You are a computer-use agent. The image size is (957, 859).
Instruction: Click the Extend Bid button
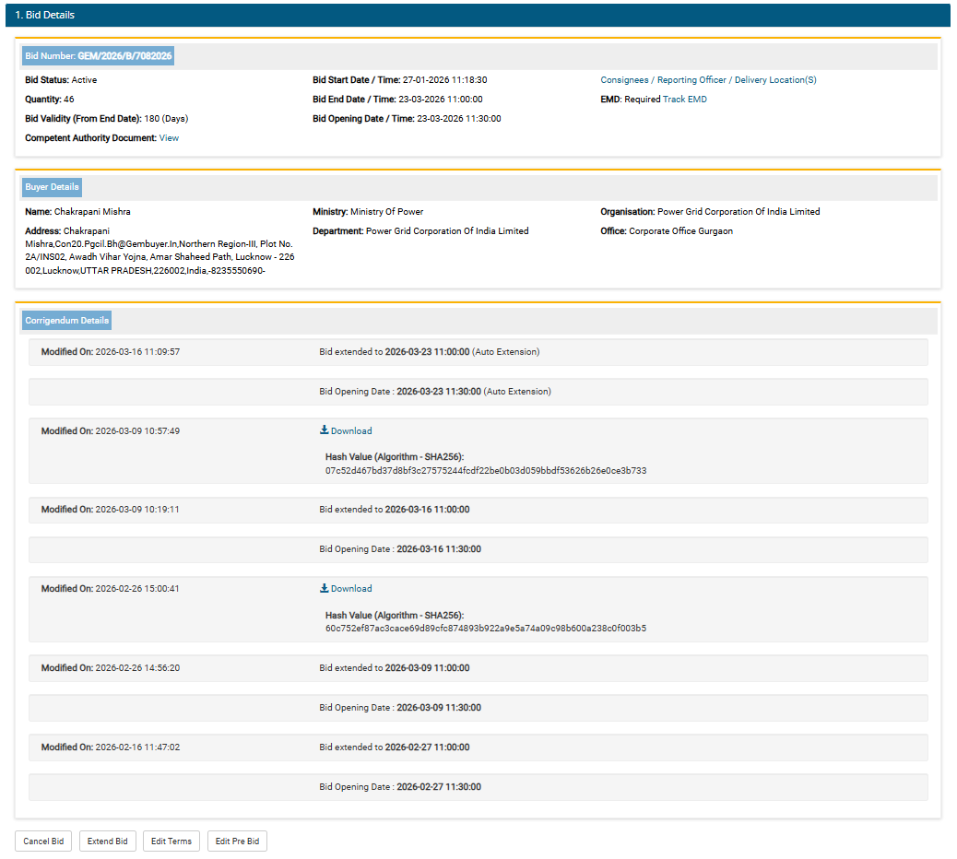(x=108, y=841)
